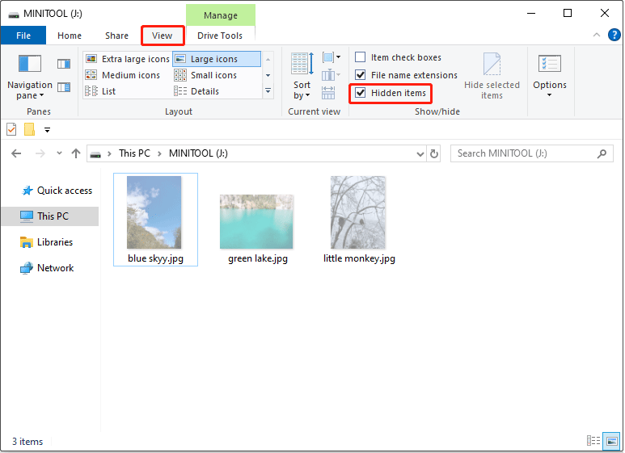625x453 pixels.
Task: Enable Item check boxes
Action: [361, 57]
